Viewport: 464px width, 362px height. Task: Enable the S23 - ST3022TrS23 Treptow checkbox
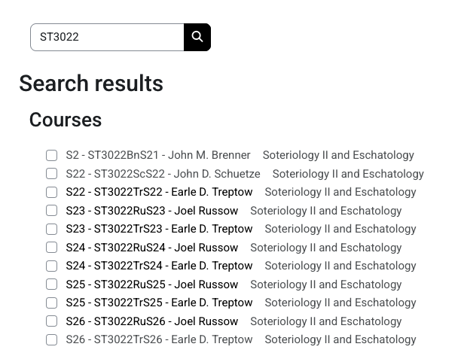(52, 230)
